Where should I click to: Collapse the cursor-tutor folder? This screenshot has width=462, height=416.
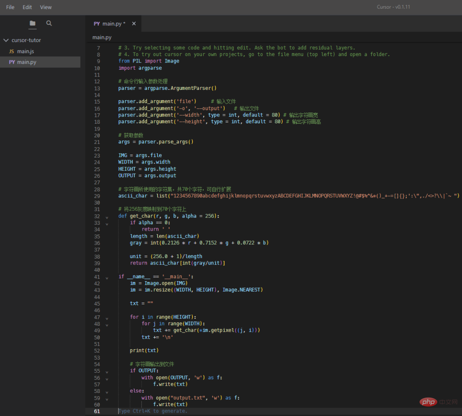point(6,40)
